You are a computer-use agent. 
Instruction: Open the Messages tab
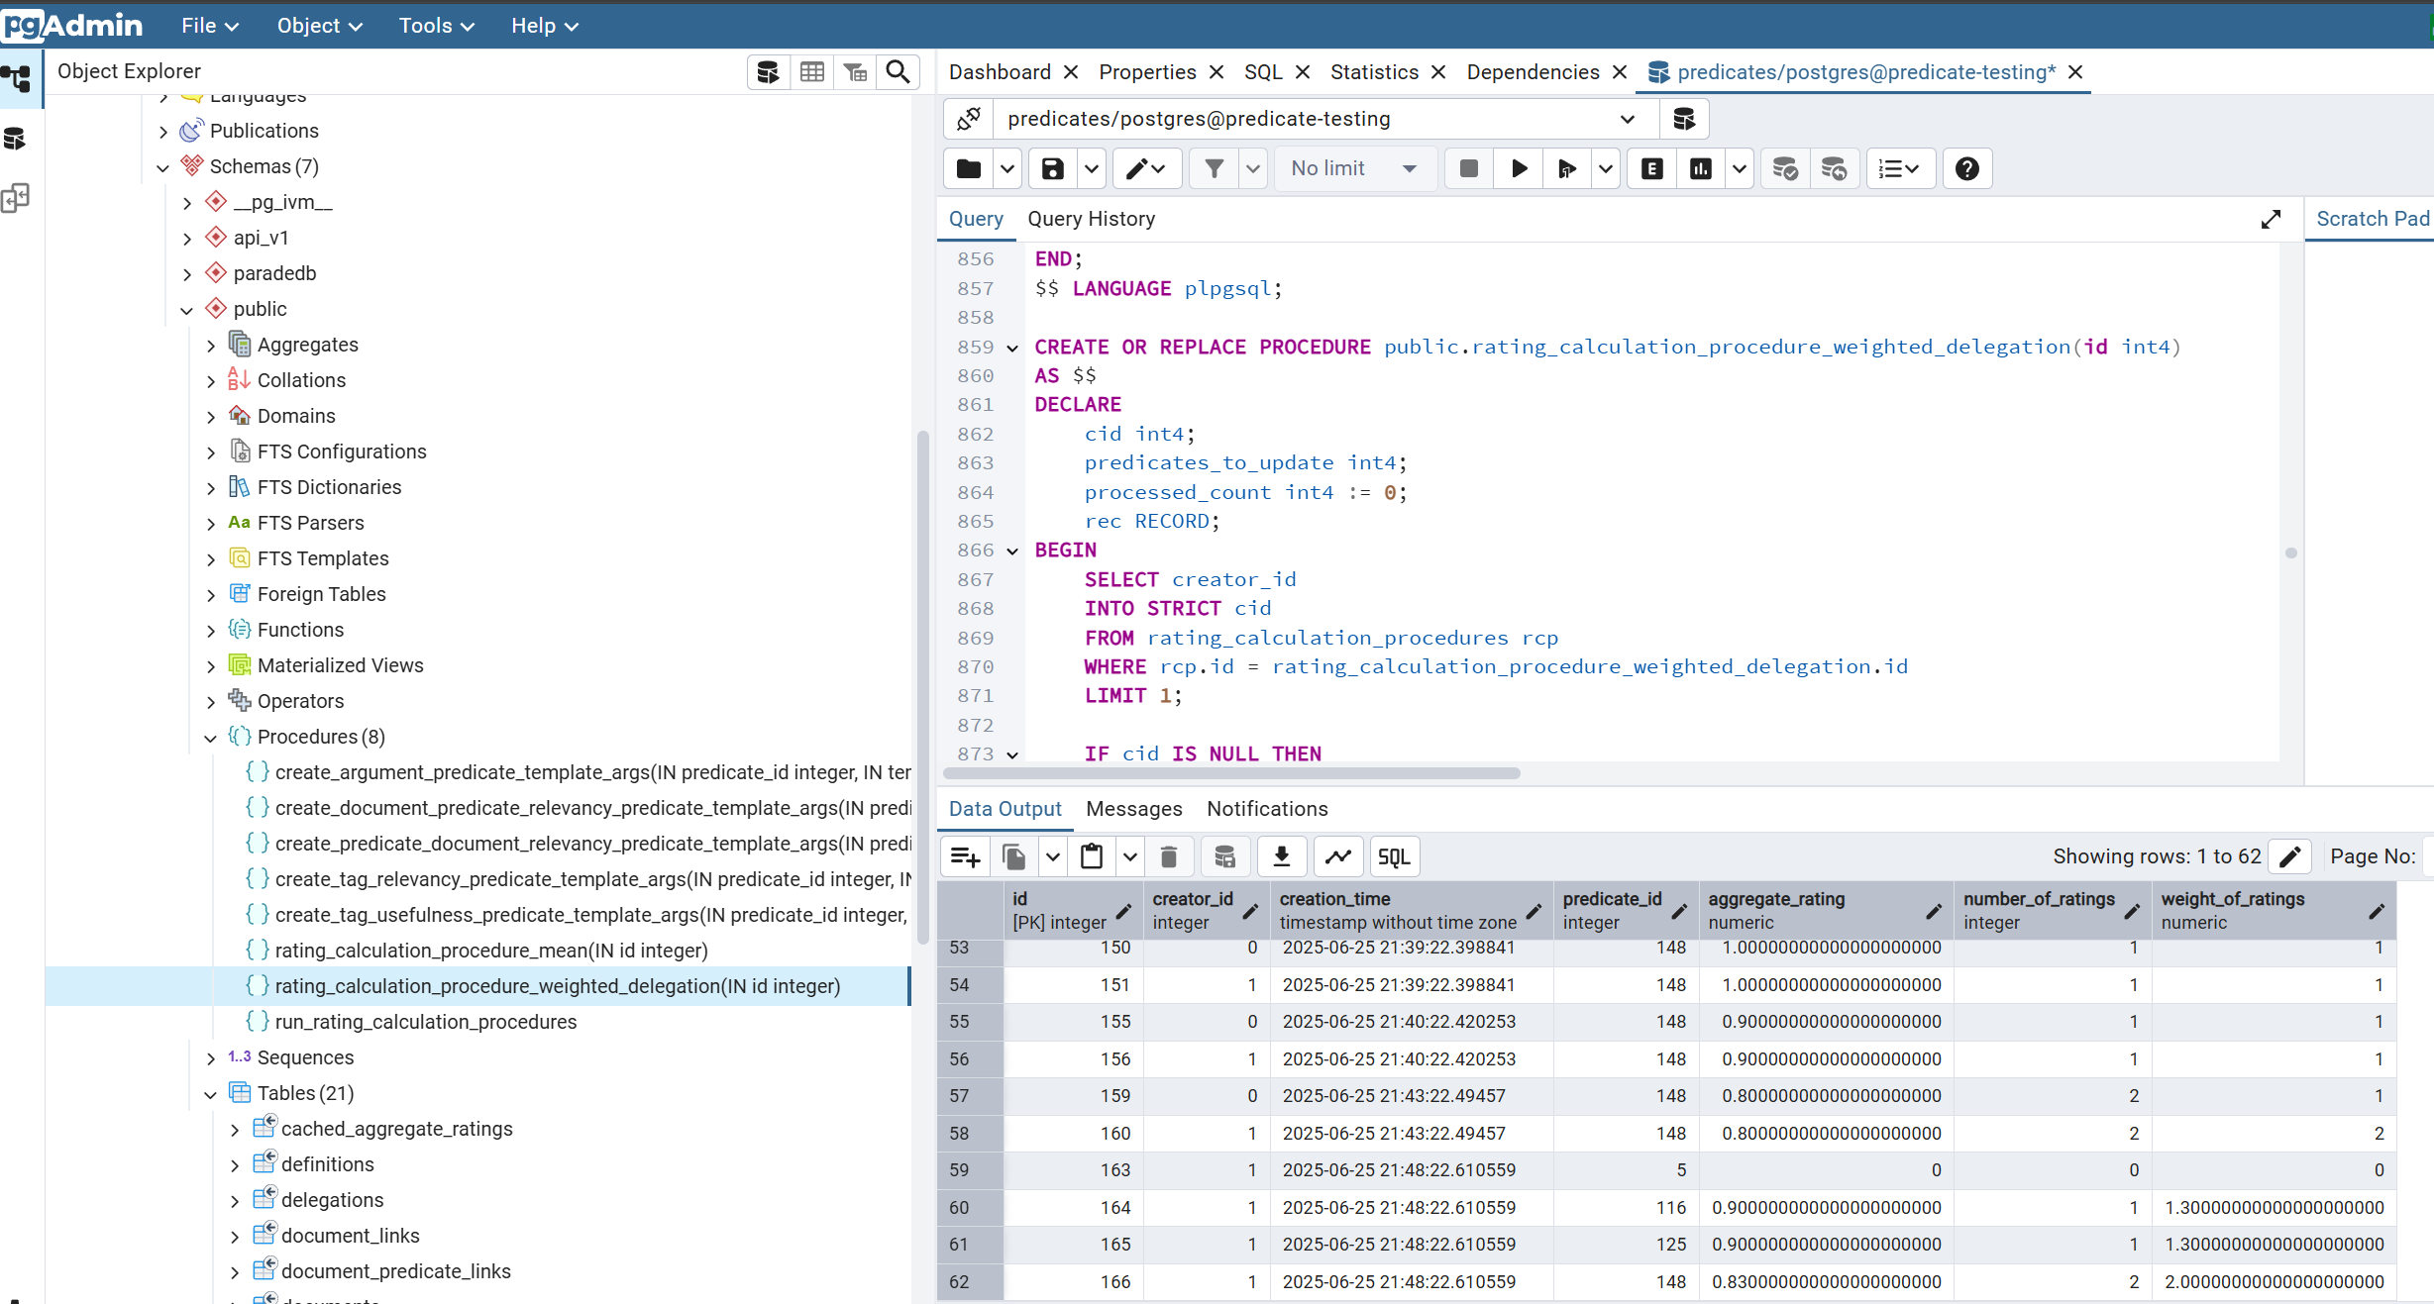pyautogui.click(x=1133, y=809)
